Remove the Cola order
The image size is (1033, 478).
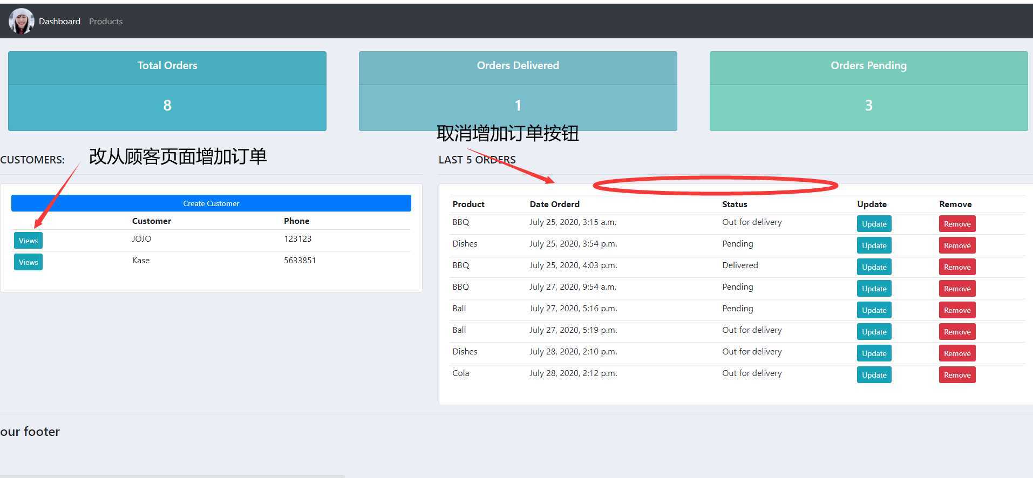point(957,375)
